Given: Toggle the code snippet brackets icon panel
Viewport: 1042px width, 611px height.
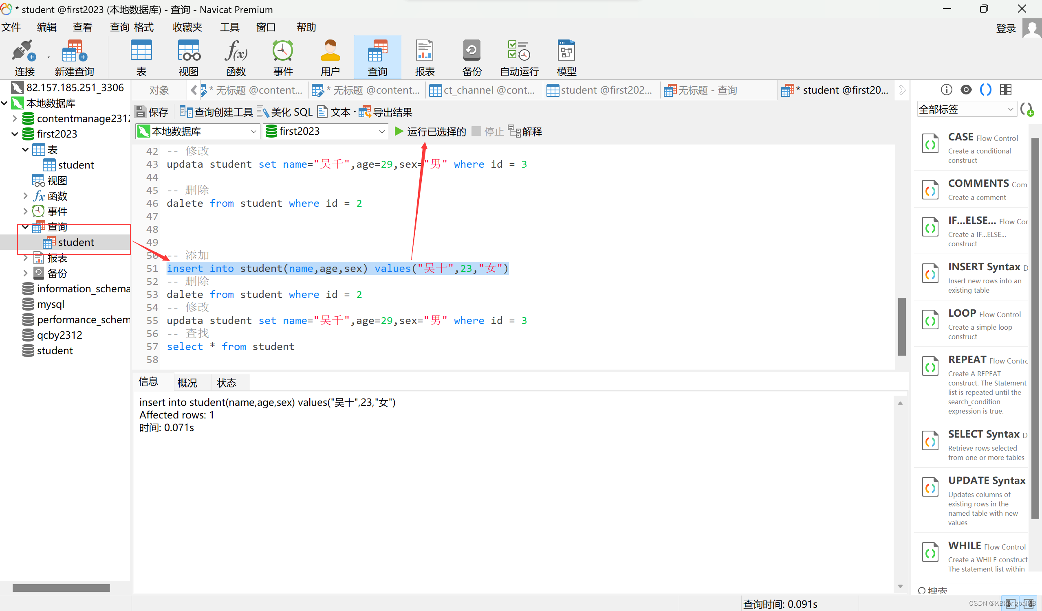Looking at the screenshot, I should click(986, 90).
